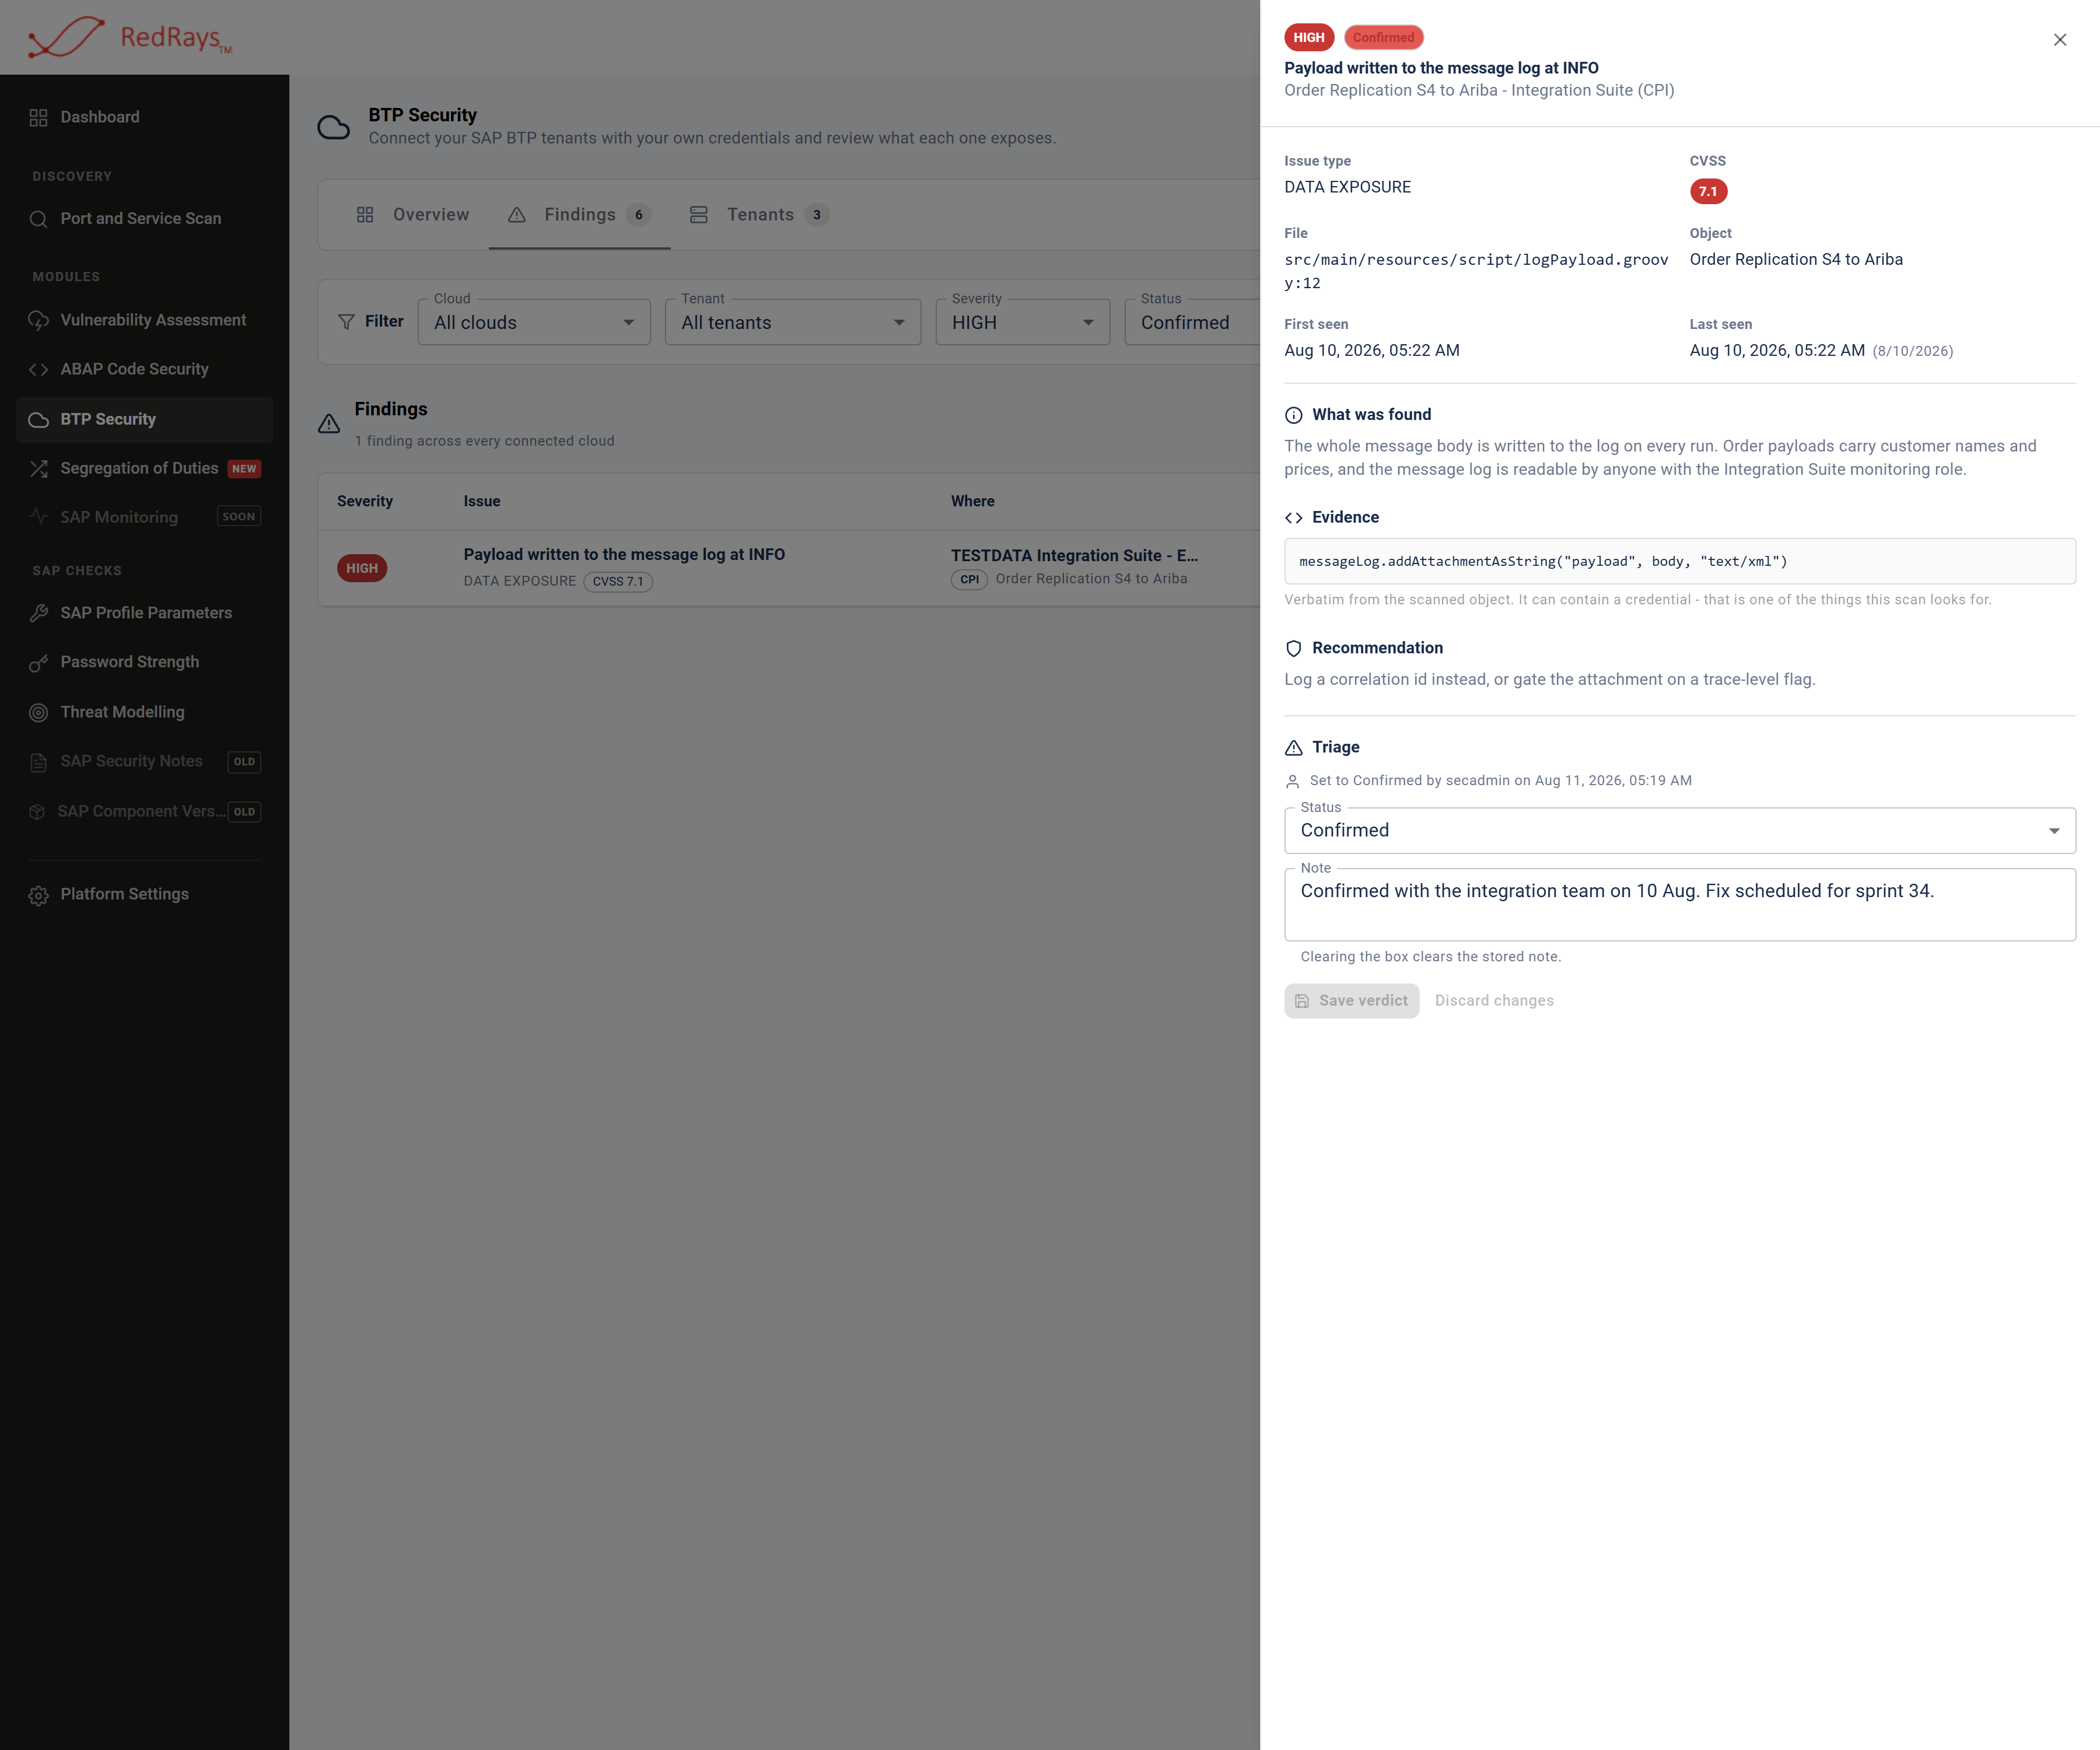Close the finding details panel
Image resolution: width=2100 pixels, height=1750 pixels.
click(2059, 40)
